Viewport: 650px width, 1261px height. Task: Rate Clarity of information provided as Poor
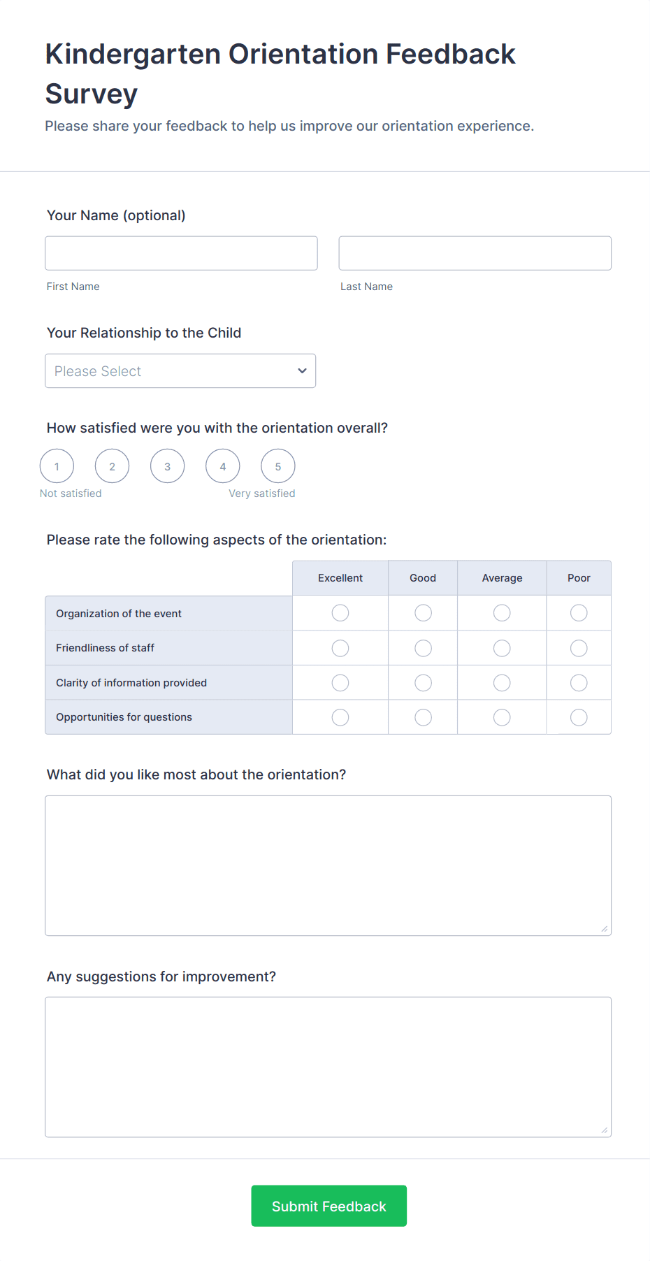(x=579, y=682)
